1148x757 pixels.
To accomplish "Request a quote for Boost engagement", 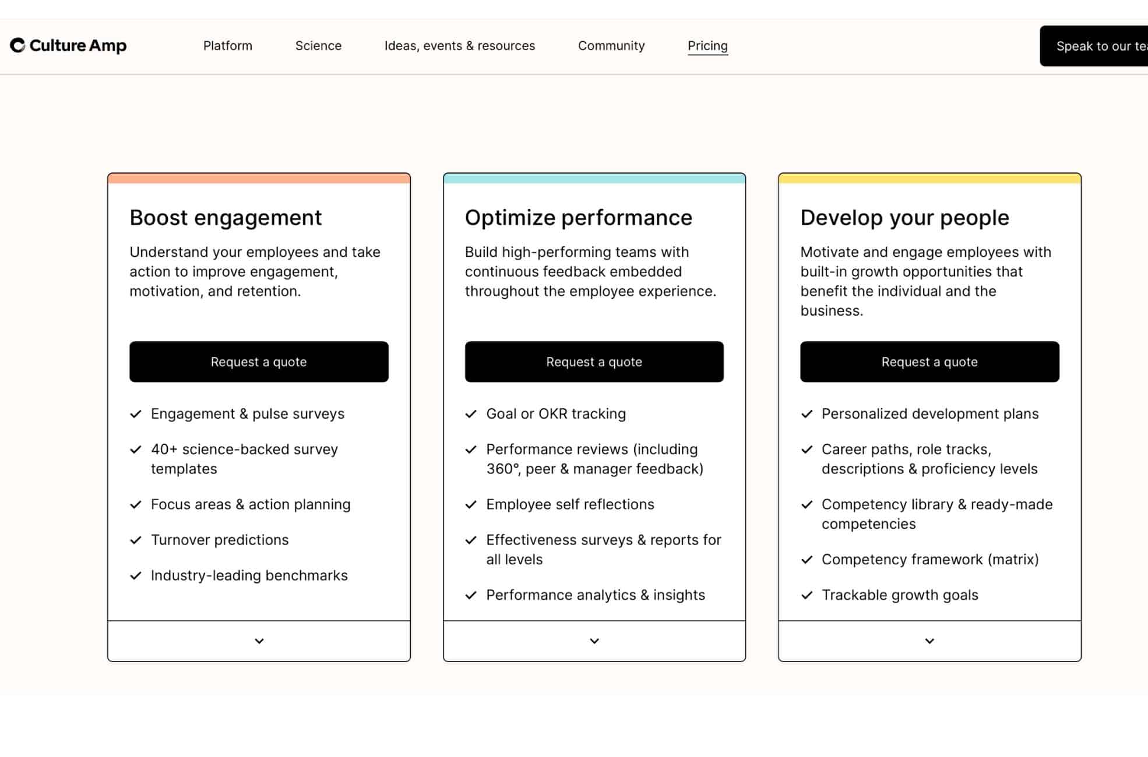I will [258, 362].
